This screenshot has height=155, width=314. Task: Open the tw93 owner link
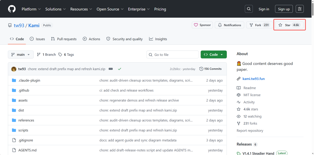[x=19, y=25]
